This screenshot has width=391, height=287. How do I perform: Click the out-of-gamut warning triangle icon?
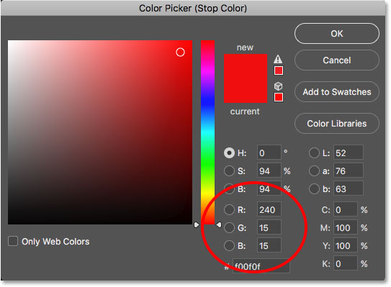(278, 59)
